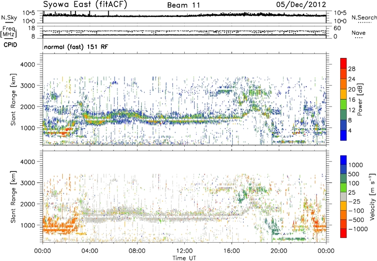Click the date '05/Dec/2012'
This screenshot has width=377, height=261.
301,5
